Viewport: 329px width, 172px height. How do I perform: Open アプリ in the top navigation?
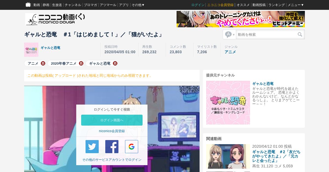[x=124, y=5]
